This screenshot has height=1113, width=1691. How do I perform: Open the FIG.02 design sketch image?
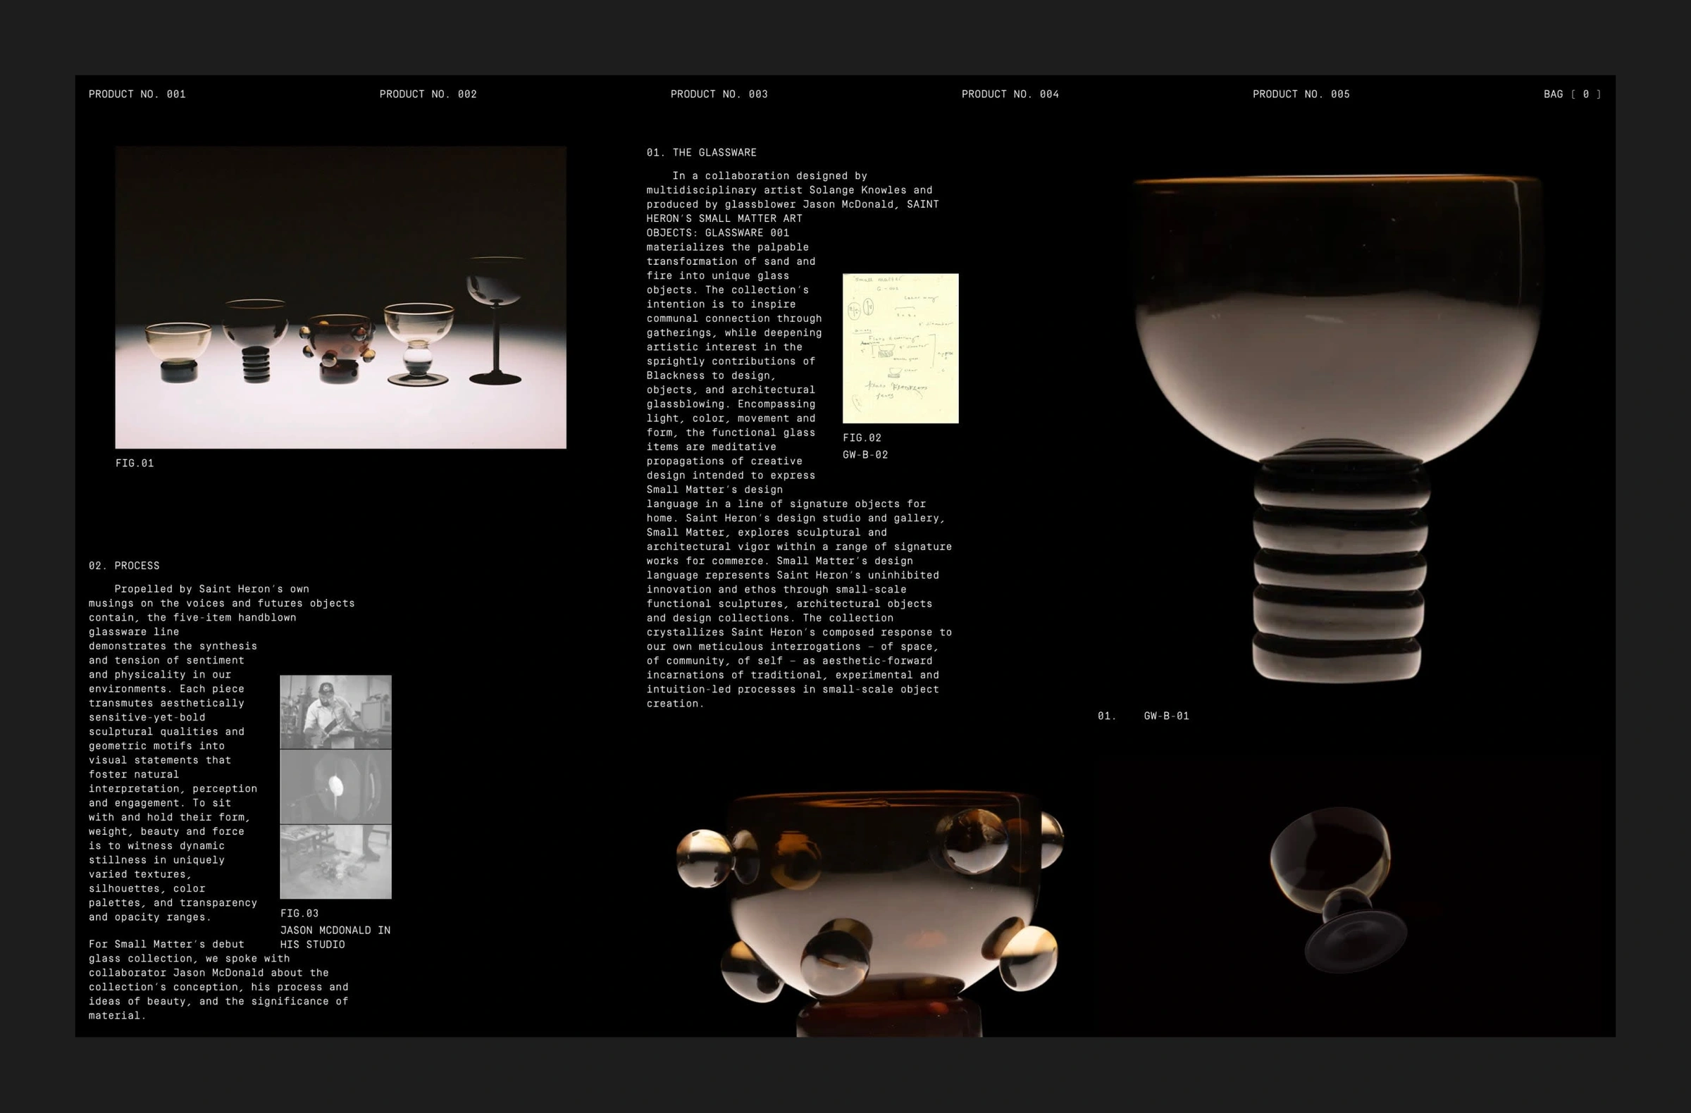(x=900, y=348)
